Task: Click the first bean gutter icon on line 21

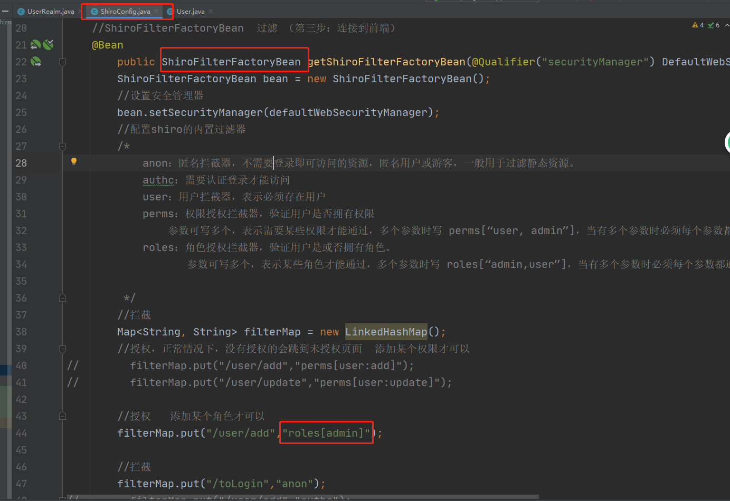Action: coord(35,45)
